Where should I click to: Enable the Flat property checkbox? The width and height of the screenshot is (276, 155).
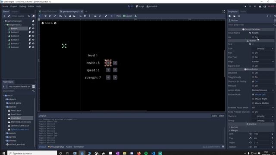pyautogui.click(x=253, y=53)
